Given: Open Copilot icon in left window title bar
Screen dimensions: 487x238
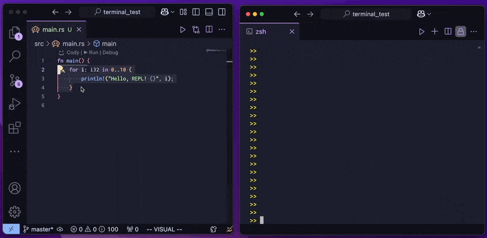Looking at the screenshot, I should point(164,12).
